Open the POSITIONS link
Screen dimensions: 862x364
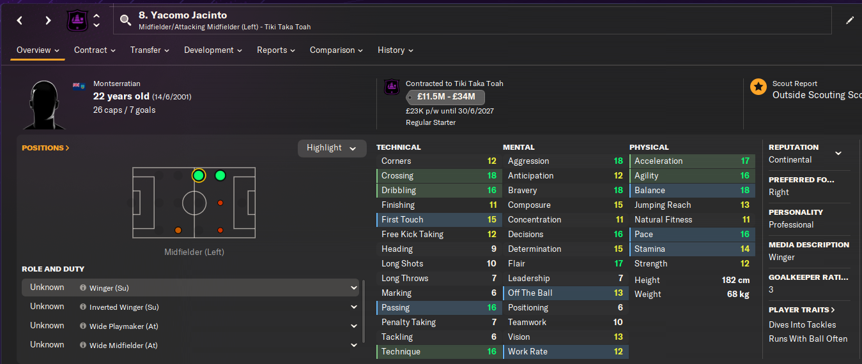(45, 147)
